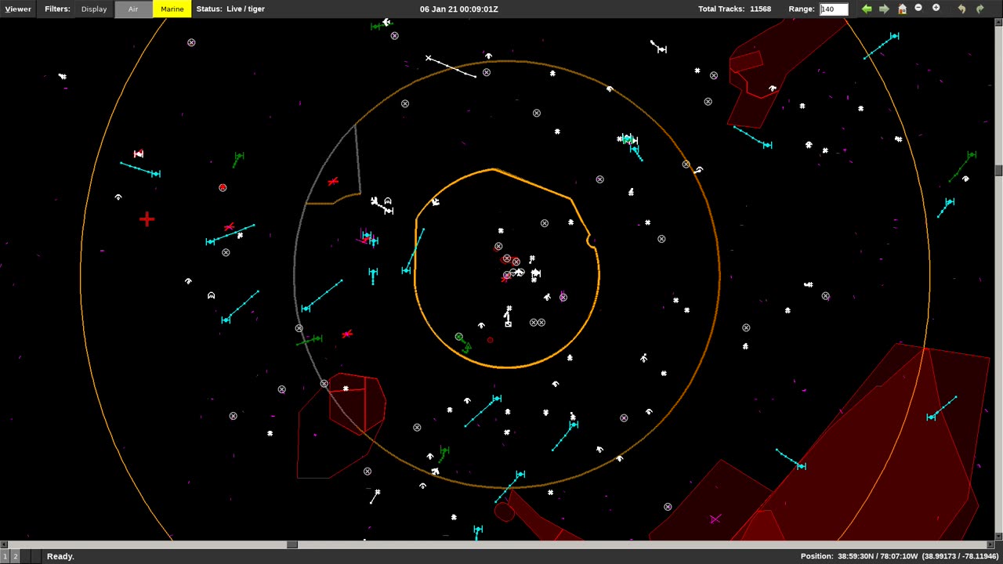
Task: Pick the white X at the white trail start
Action: (429, 58)
